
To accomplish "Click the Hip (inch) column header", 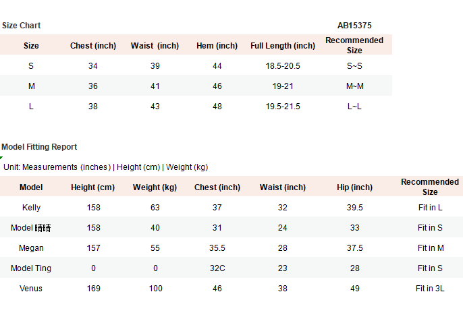I will coord(354,187).
